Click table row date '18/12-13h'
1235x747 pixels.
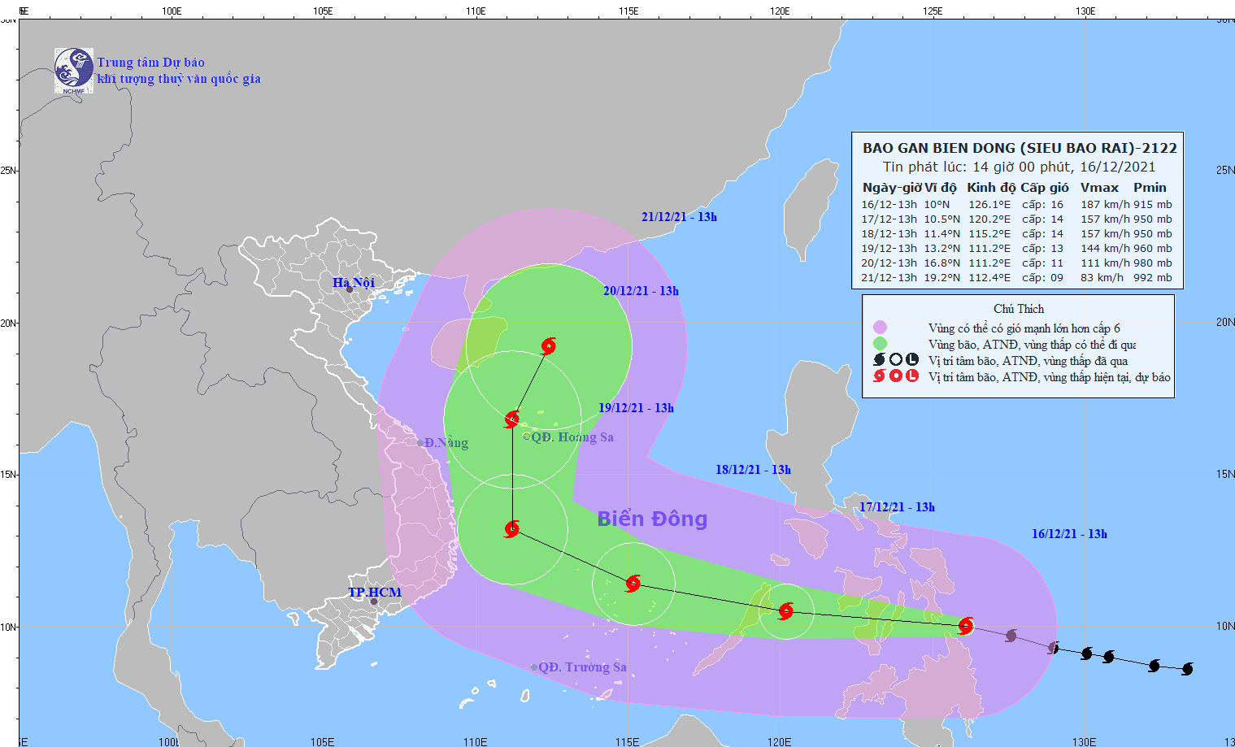pos(889,234)
